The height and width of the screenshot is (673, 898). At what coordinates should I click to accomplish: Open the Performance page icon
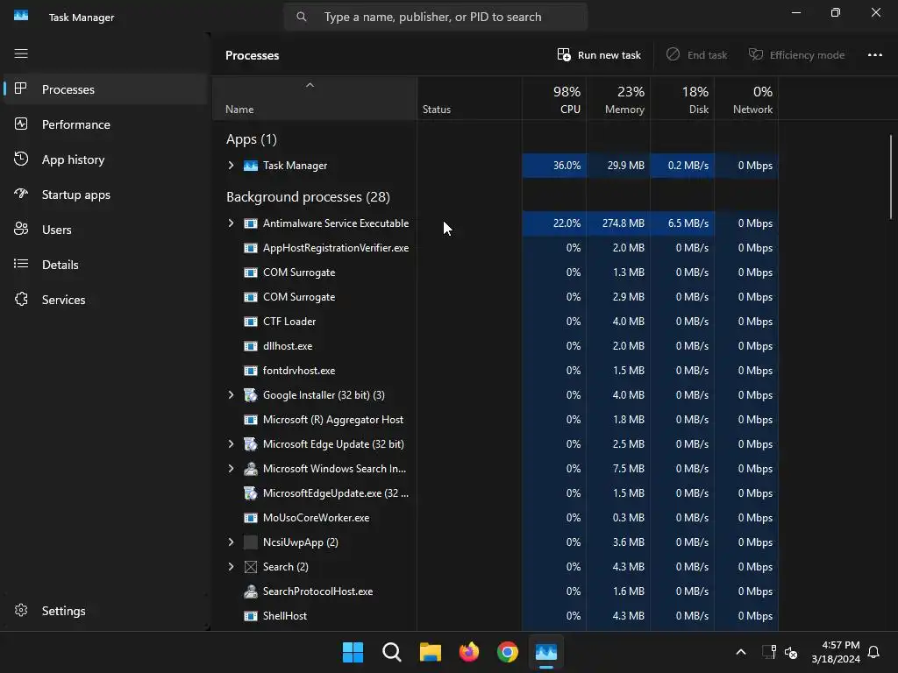(x=21, y=124)
